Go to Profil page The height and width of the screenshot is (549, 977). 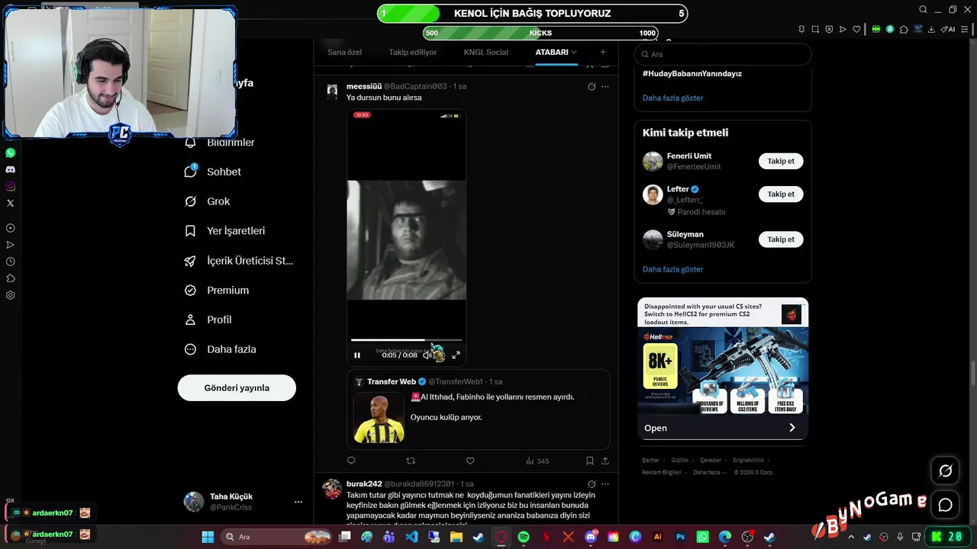(208, 320)
